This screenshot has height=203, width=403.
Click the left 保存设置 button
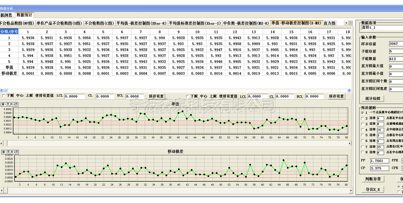tap(156, 96)
